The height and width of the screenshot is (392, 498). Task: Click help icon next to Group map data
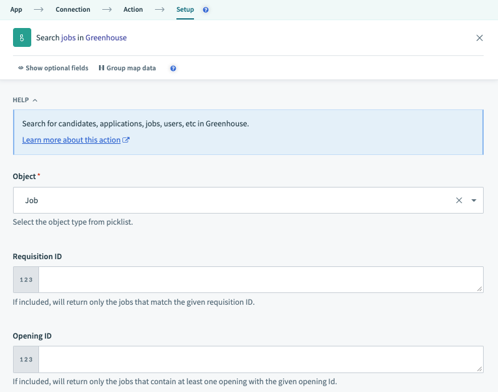[x=173, y=68]
